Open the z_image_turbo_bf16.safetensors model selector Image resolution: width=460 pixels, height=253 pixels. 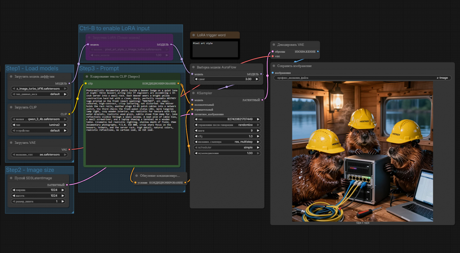click(x=39, y=89)
